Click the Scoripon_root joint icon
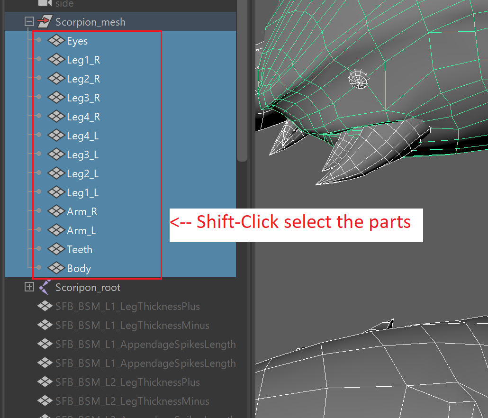Viewport: 488px width, 418px height. click(45, 287)
